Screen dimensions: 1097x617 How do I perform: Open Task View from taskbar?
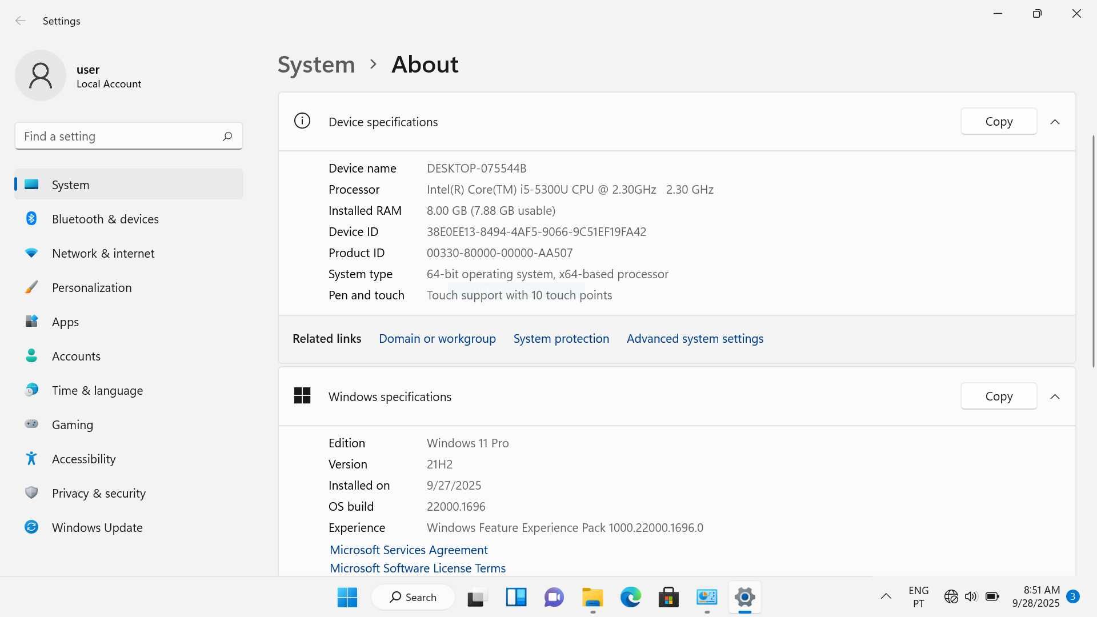[x=477, y=598]
